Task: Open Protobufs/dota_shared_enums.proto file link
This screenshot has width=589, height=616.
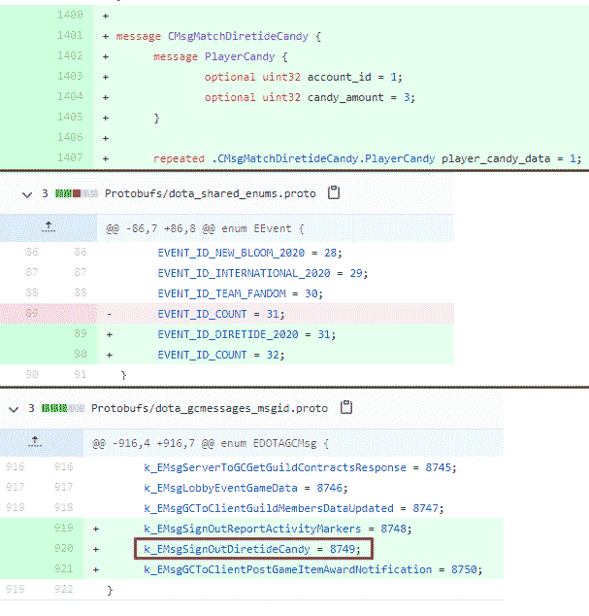Action: [x=210, y=193]
